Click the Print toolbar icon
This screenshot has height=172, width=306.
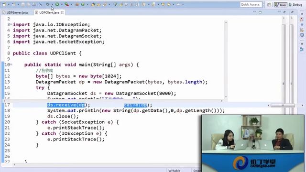(34, 4)
